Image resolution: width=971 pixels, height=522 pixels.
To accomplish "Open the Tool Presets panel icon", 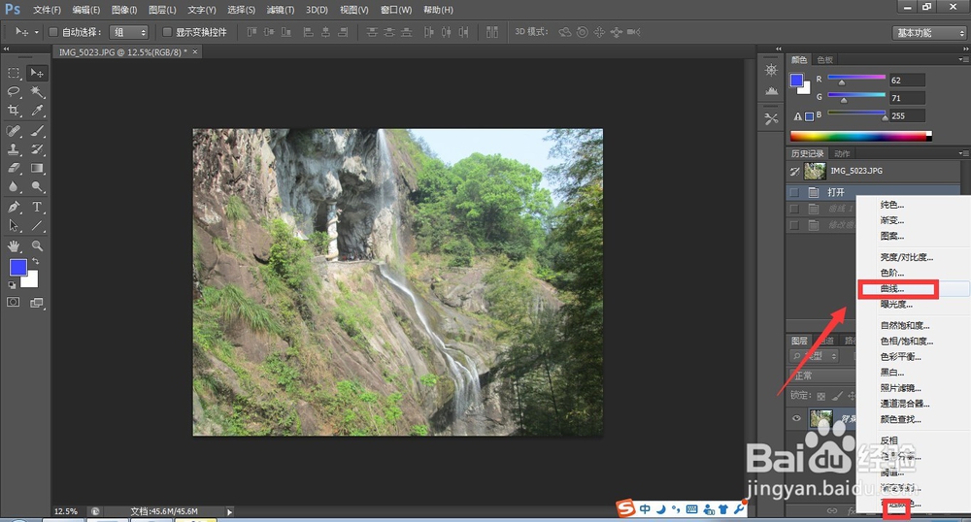I will (771, 118).
